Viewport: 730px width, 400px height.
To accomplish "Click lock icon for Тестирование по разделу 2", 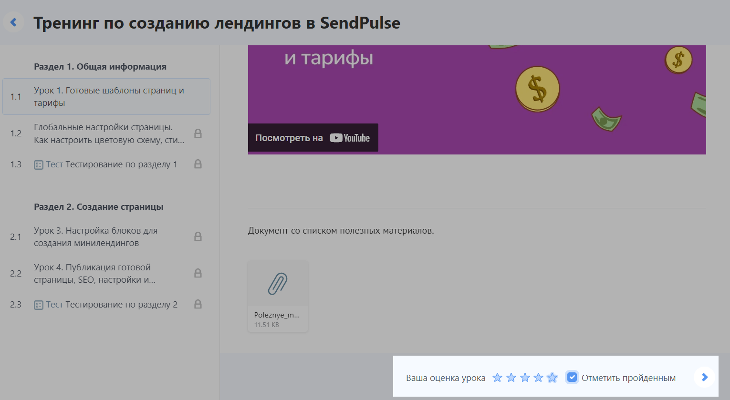I will (x=198, y=304).
